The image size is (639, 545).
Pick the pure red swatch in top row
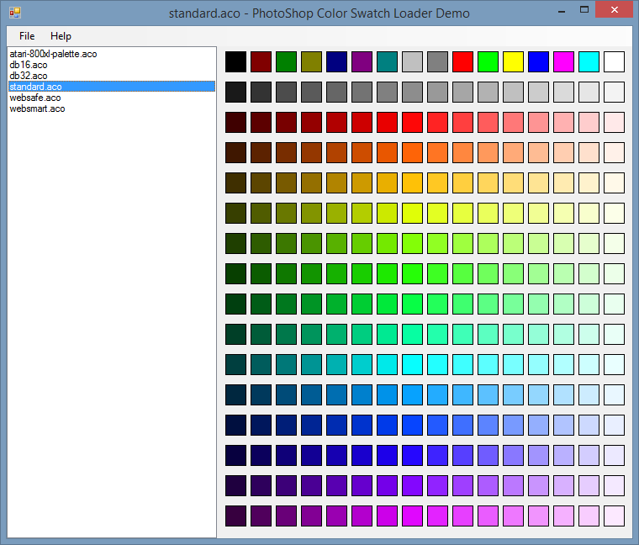tap(463, 61)
